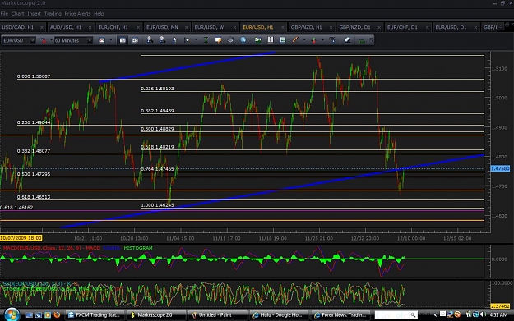Click the small square marker toolbar icon
The height and width of the screenshot is (321, 514).
click(x=188, y=40)
